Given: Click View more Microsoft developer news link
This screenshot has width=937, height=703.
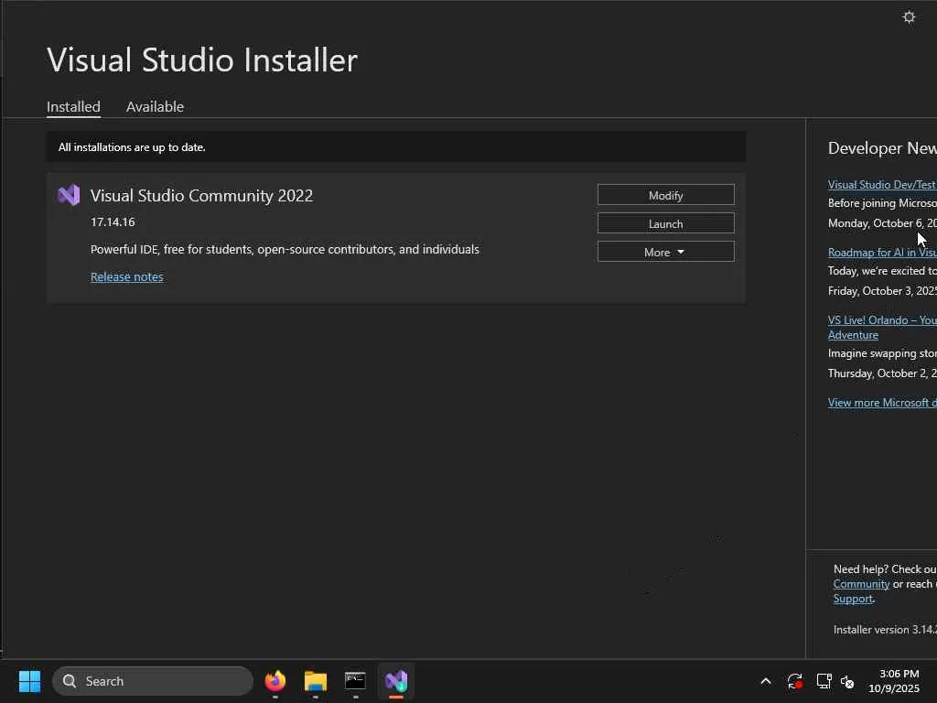Looking at the screenshot, I should tap(882, 403).
